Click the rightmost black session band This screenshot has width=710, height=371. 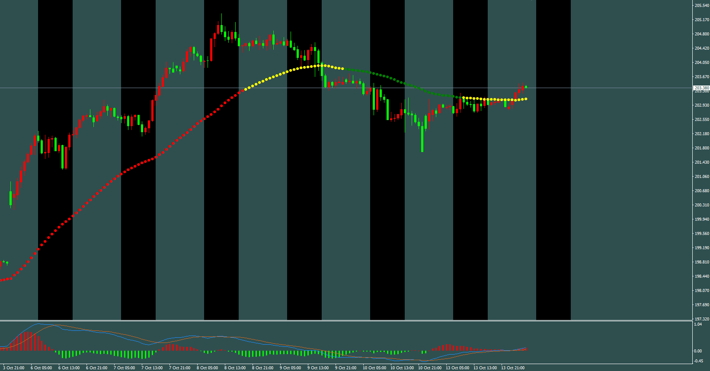(x=553, y=173)
